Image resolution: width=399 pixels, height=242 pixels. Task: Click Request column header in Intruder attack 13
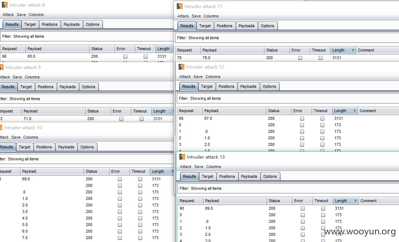190,201
